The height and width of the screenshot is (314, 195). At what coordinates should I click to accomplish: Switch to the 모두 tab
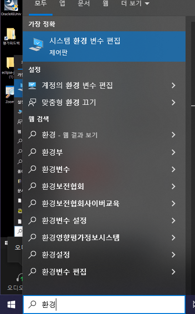click(x=41, y=3)
